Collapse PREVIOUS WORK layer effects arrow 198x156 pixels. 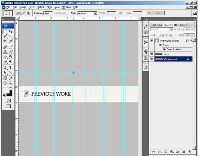click(x=191, y=41)
